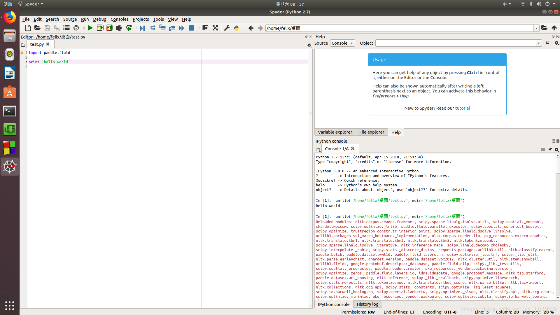Show applications grid in the dock
560x315 pixels.
click(x=10, y=305)
